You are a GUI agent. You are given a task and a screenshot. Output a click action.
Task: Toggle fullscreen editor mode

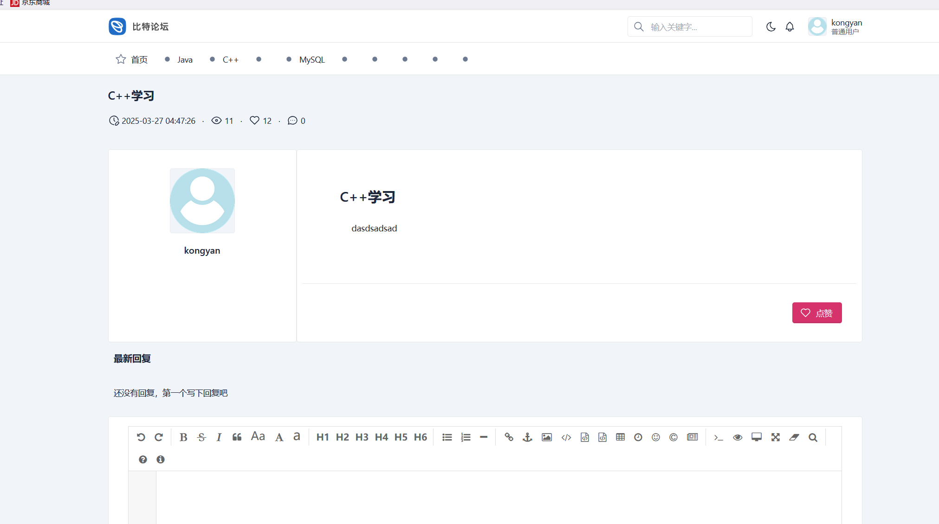click(775, 437)
